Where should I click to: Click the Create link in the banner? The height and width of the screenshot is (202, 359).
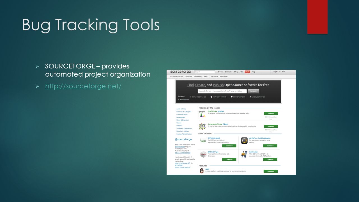pos(200,85)
